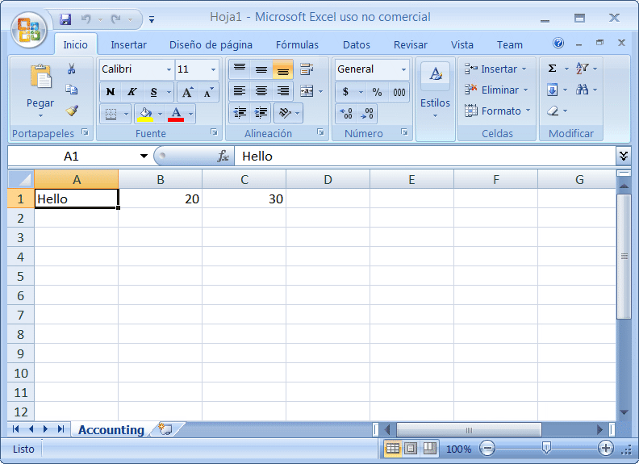Viewport: 639px width, 464px height.
Task: Apply thousands separator 000 style
Action: (399, 92)
